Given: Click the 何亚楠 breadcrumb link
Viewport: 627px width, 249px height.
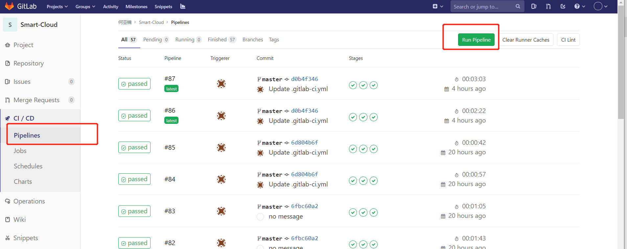Looking at the screenshot, I should click(125, 22).
